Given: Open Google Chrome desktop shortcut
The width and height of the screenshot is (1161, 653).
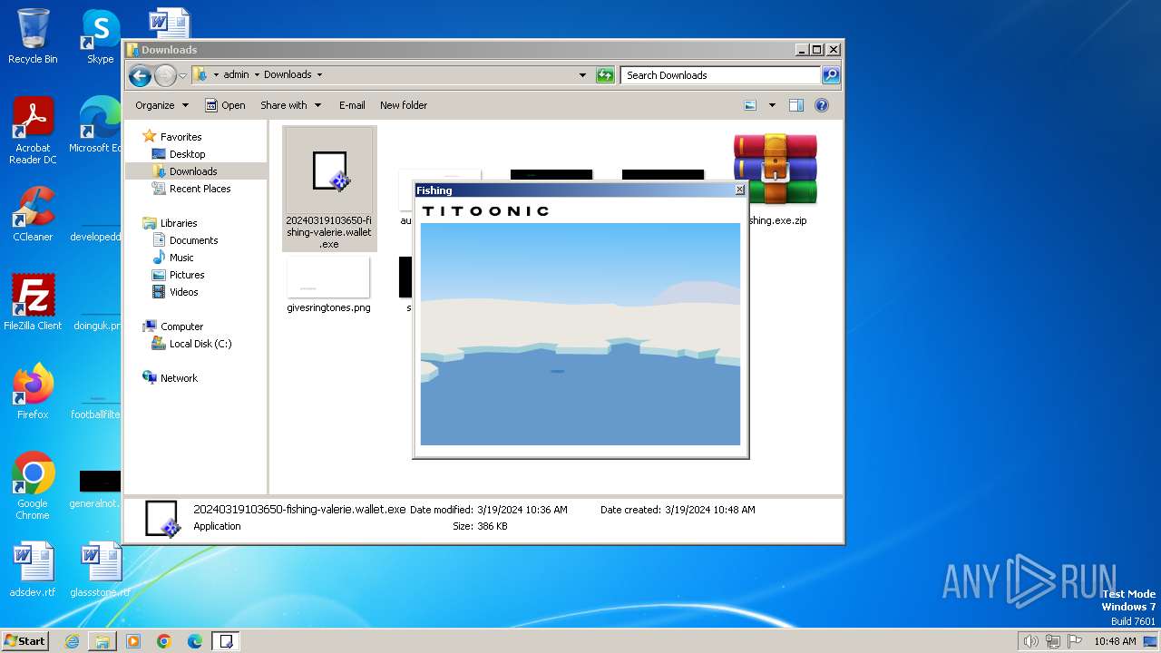Looking at the screenshot, I should click(33, 486).
